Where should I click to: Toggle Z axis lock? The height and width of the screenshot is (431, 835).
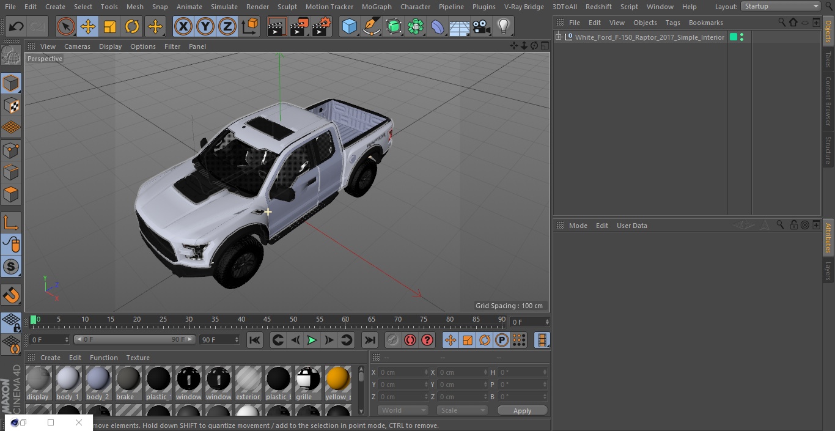pyautogui.click(x=227, y=27)
